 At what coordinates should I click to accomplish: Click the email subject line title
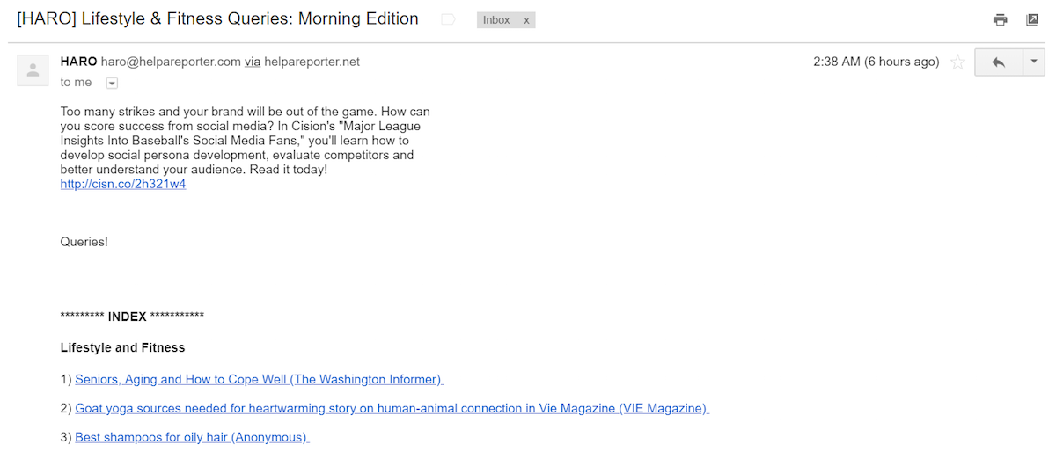217,18
